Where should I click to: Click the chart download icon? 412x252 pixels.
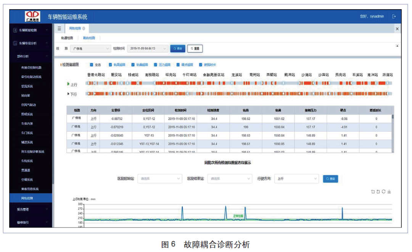click(x=389, y=192)
